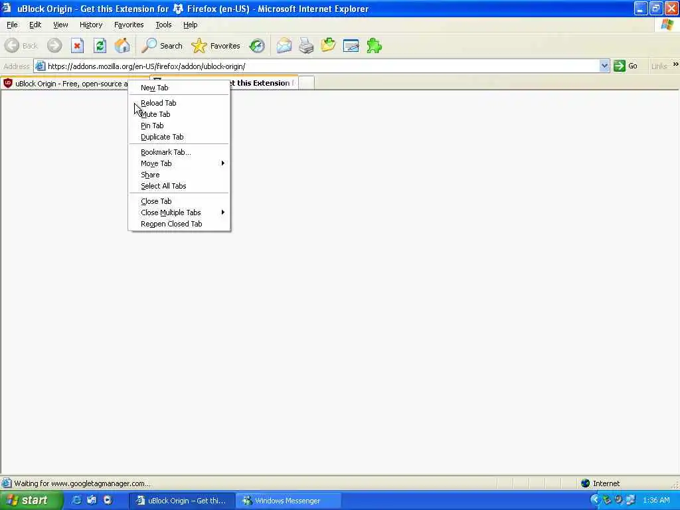Open the Tools menu
Image resolution: width=680 pixels, height=510 pixels.
click(163, 25)
